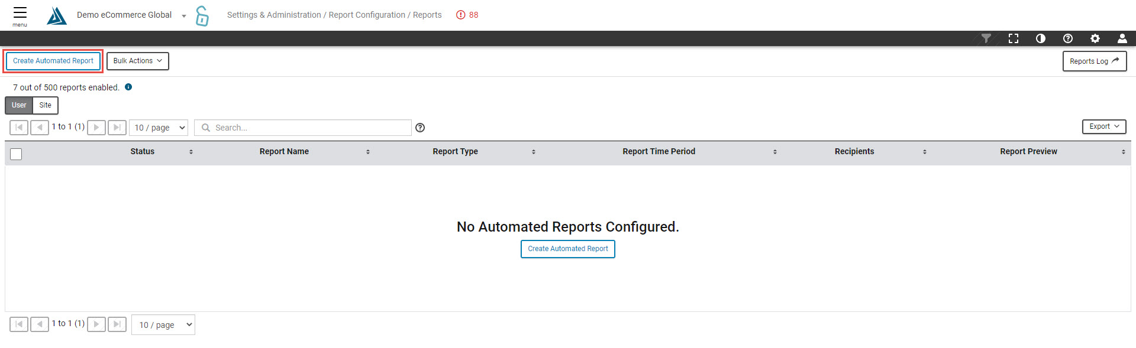1136x348 pixels.
Task: Click Create Automated Report in top toolbar
Action: click(x=53, y=61)
